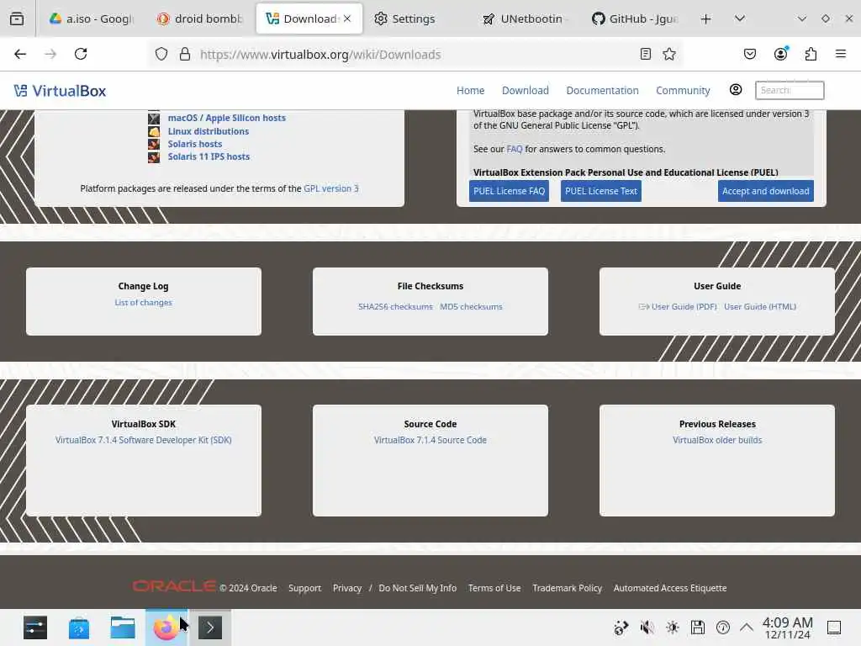Switch to the droid bomb tab
The width and height of the screenshot is (861, 646).
(200, 19)
